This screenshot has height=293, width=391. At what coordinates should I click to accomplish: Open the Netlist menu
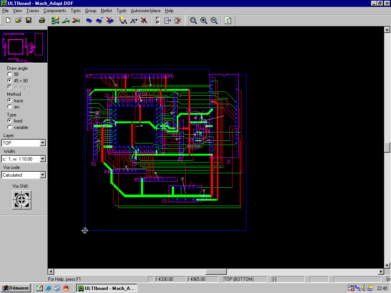(x=106, y=11)
